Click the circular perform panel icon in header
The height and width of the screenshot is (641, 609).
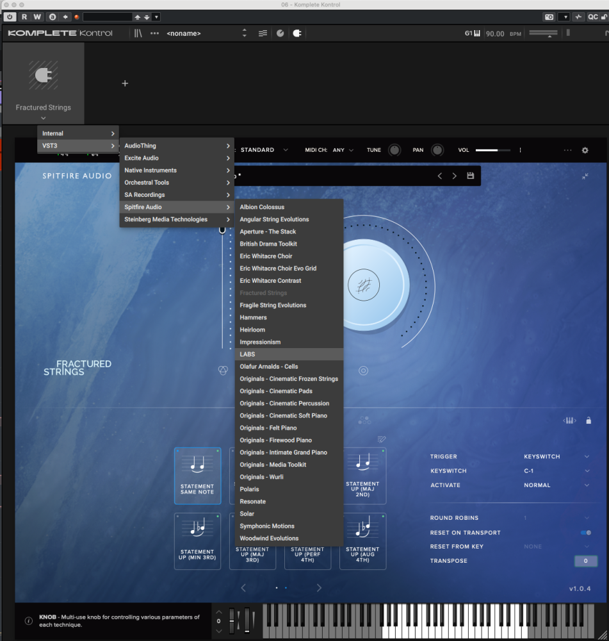coord(280,33)
